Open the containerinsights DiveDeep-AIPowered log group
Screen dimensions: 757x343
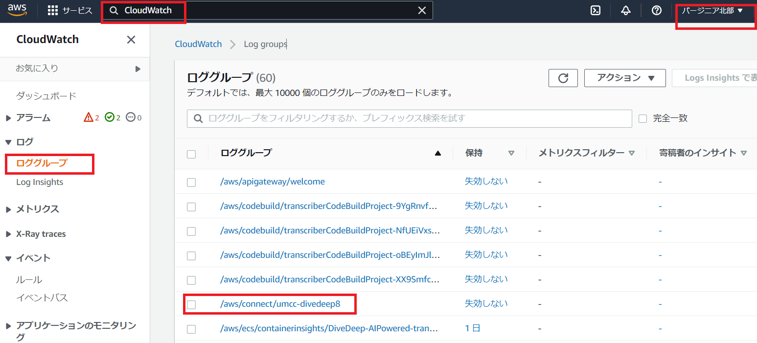point(330,328)
